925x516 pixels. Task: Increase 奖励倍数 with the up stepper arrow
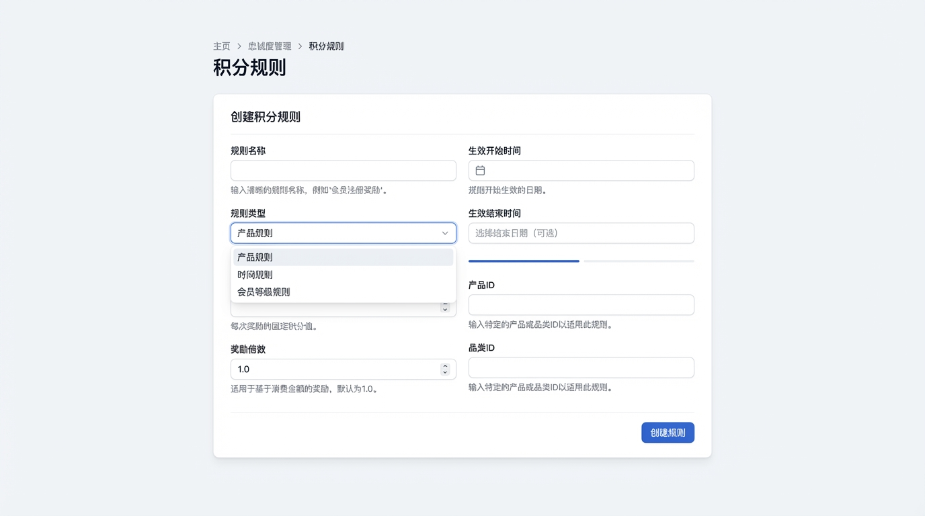(445, 366)
